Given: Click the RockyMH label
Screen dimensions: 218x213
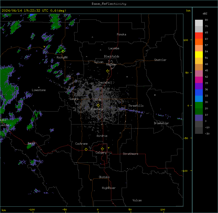Looking at the screenshot, I should click(62, 57).
